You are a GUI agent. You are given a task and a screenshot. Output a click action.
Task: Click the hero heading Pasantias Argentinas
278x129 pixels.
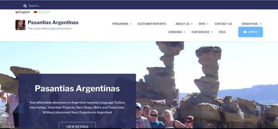click(77, 88)
